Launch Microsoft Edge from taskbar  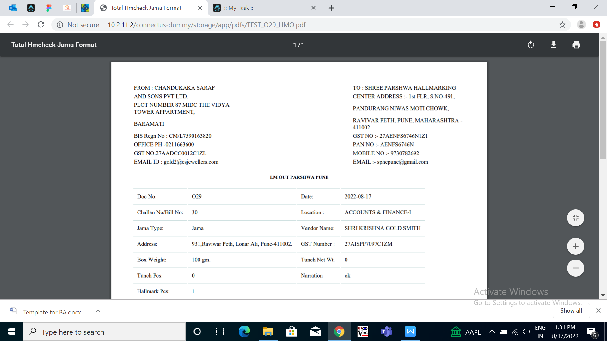pyautogui.click(x=244, y=332)
